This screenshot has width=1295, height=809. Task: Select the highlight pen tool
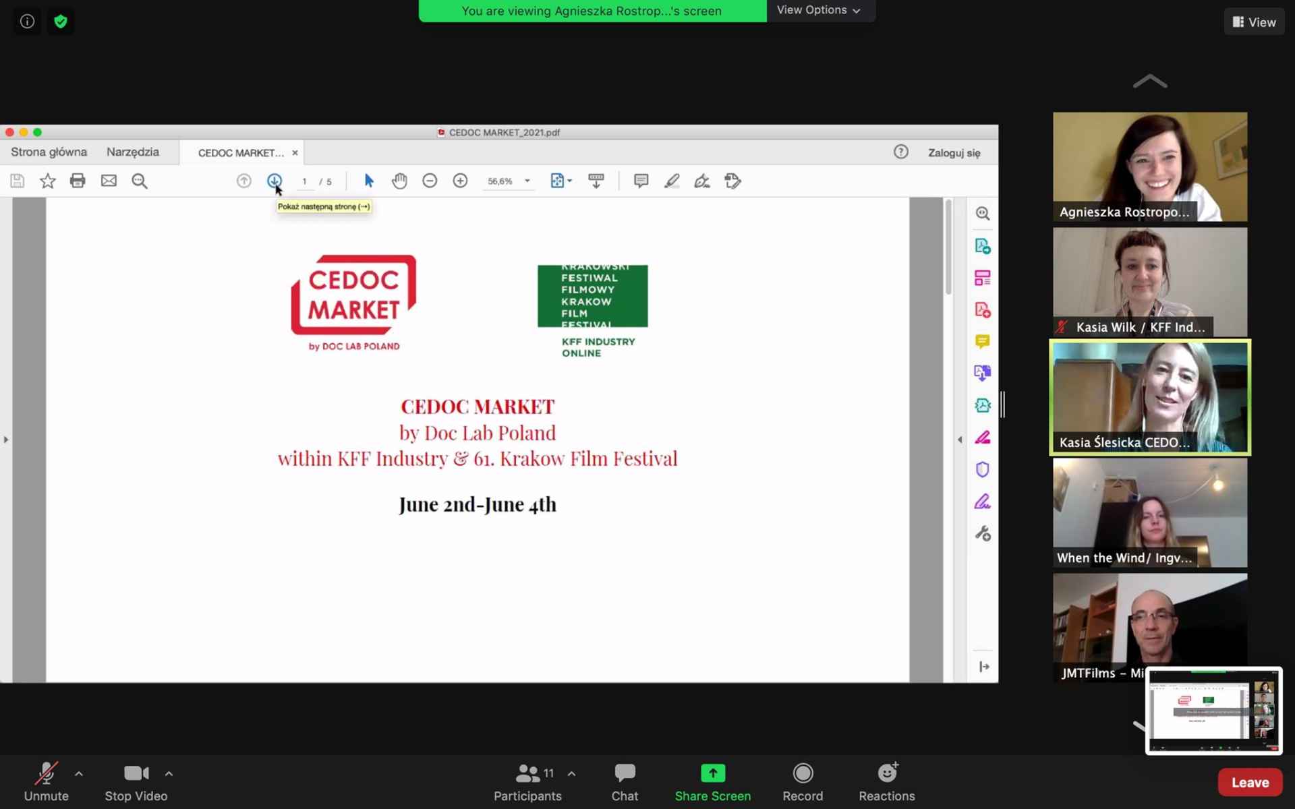point(672,181)
